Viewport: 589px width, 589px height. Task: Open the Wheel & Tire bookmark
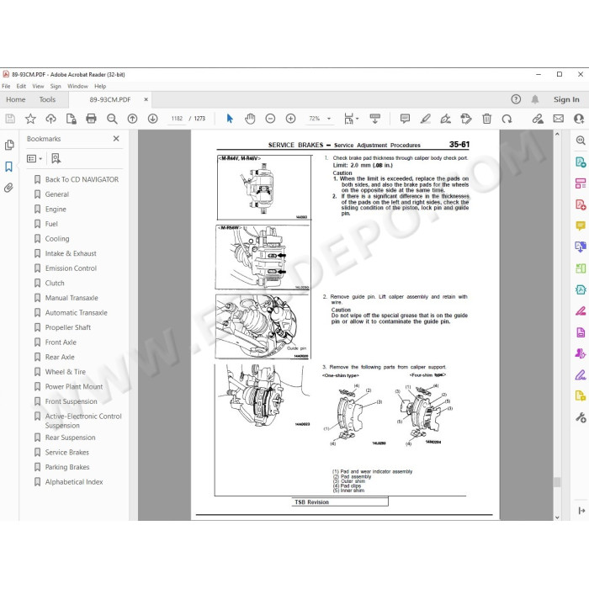(x=66, y=372)
